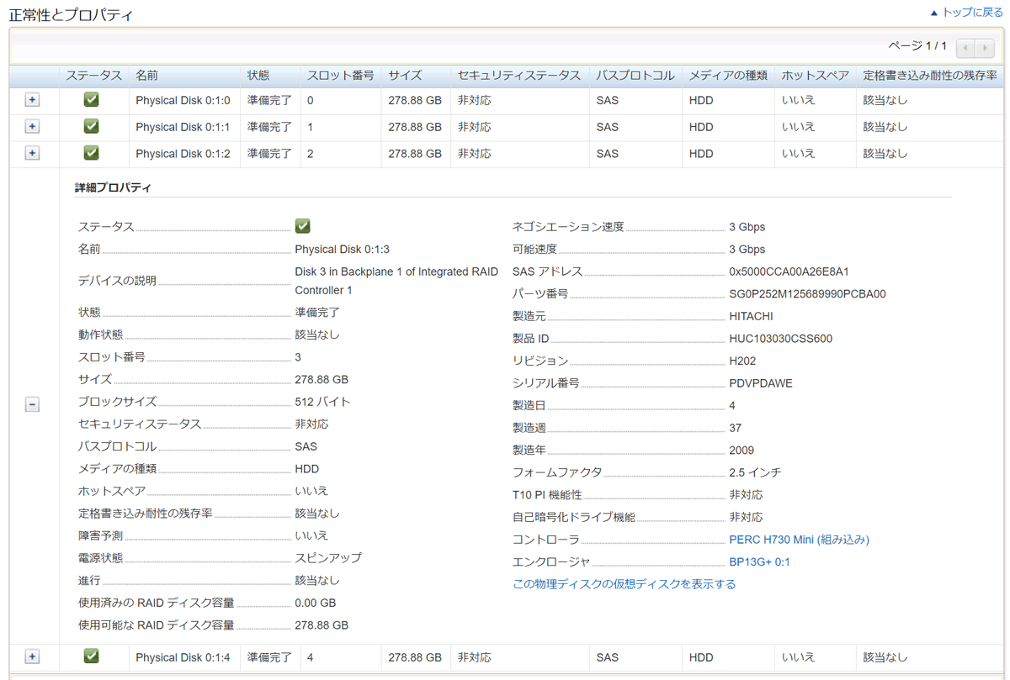Viewport: 1010px width, 680px height.
Task: Click slot number cell 4 in last row
Action: click(x=311, y=657)
